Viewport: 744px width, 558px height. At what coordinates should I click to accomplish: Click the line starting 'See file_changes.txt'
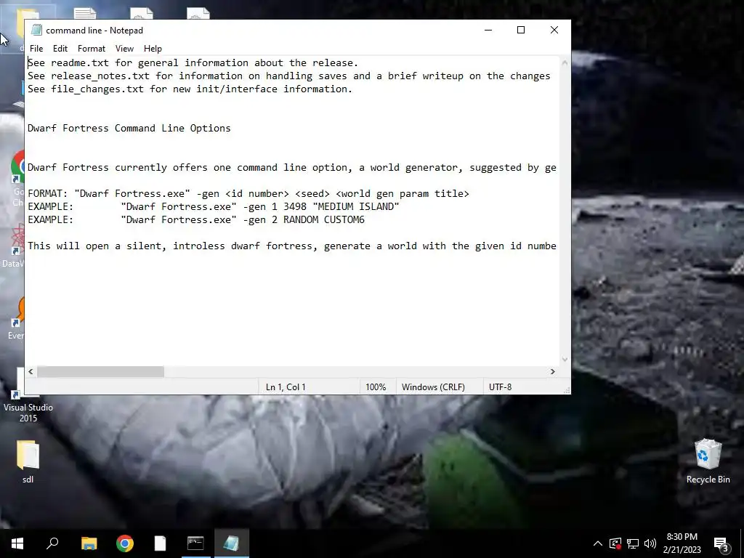click(x=190, y=89)
